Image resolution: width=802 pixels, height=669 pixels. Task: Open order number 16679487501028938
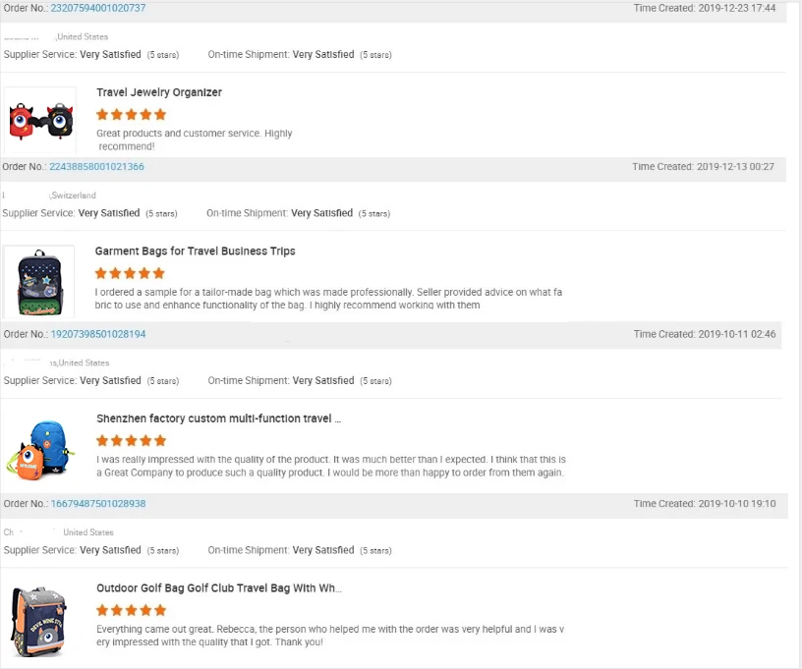[x=98, y=504]
